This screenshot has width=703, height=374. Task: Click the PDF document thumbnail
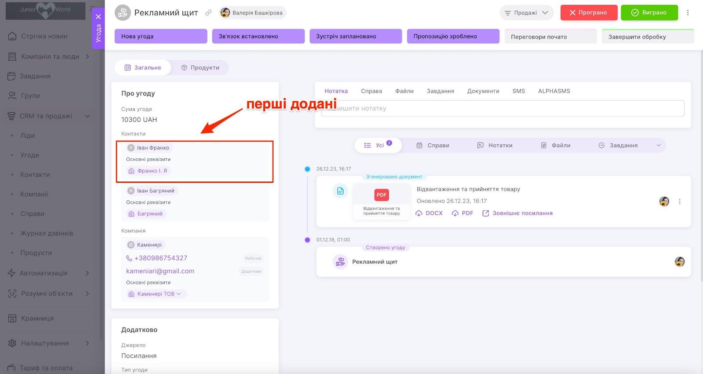(x=381, y=202)
